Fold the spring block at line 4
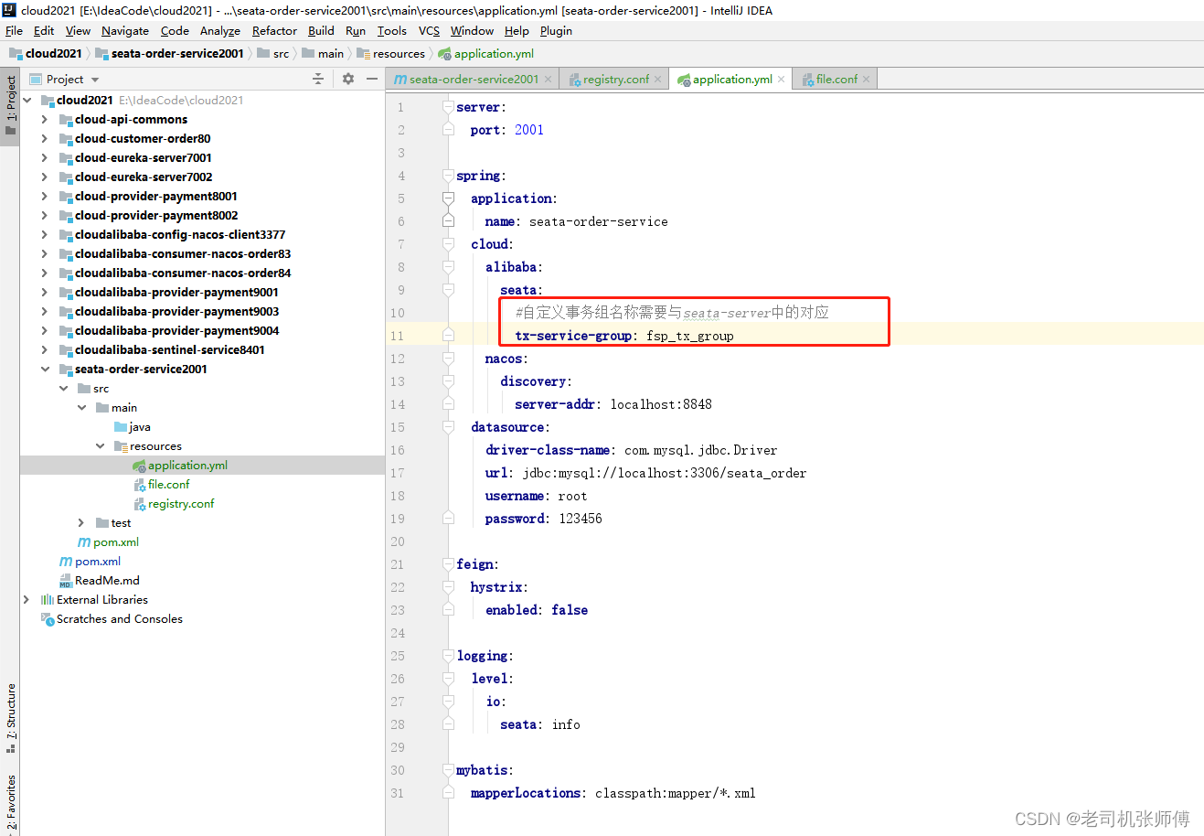Image resolution: width=1204 pixels, height=836 pixels. click(448, 176)
